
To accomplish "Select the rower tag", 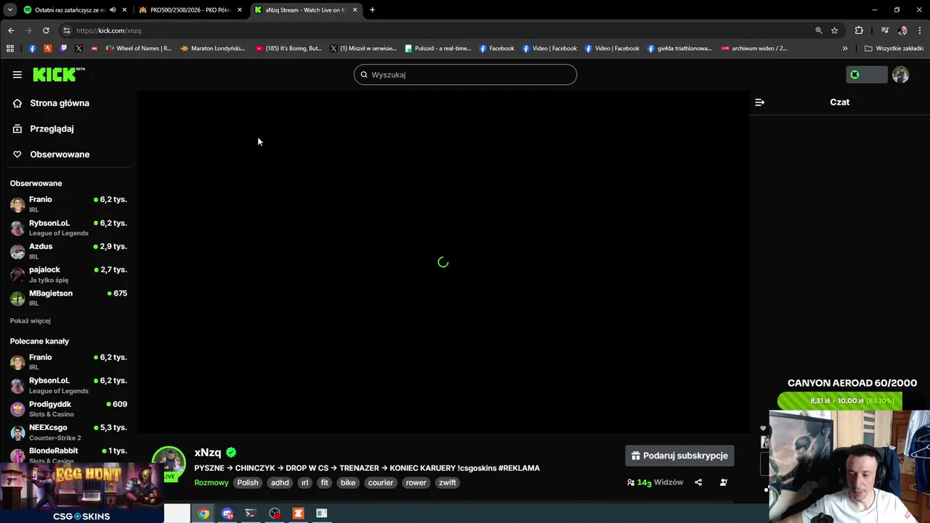I will (x=416, y=482).
